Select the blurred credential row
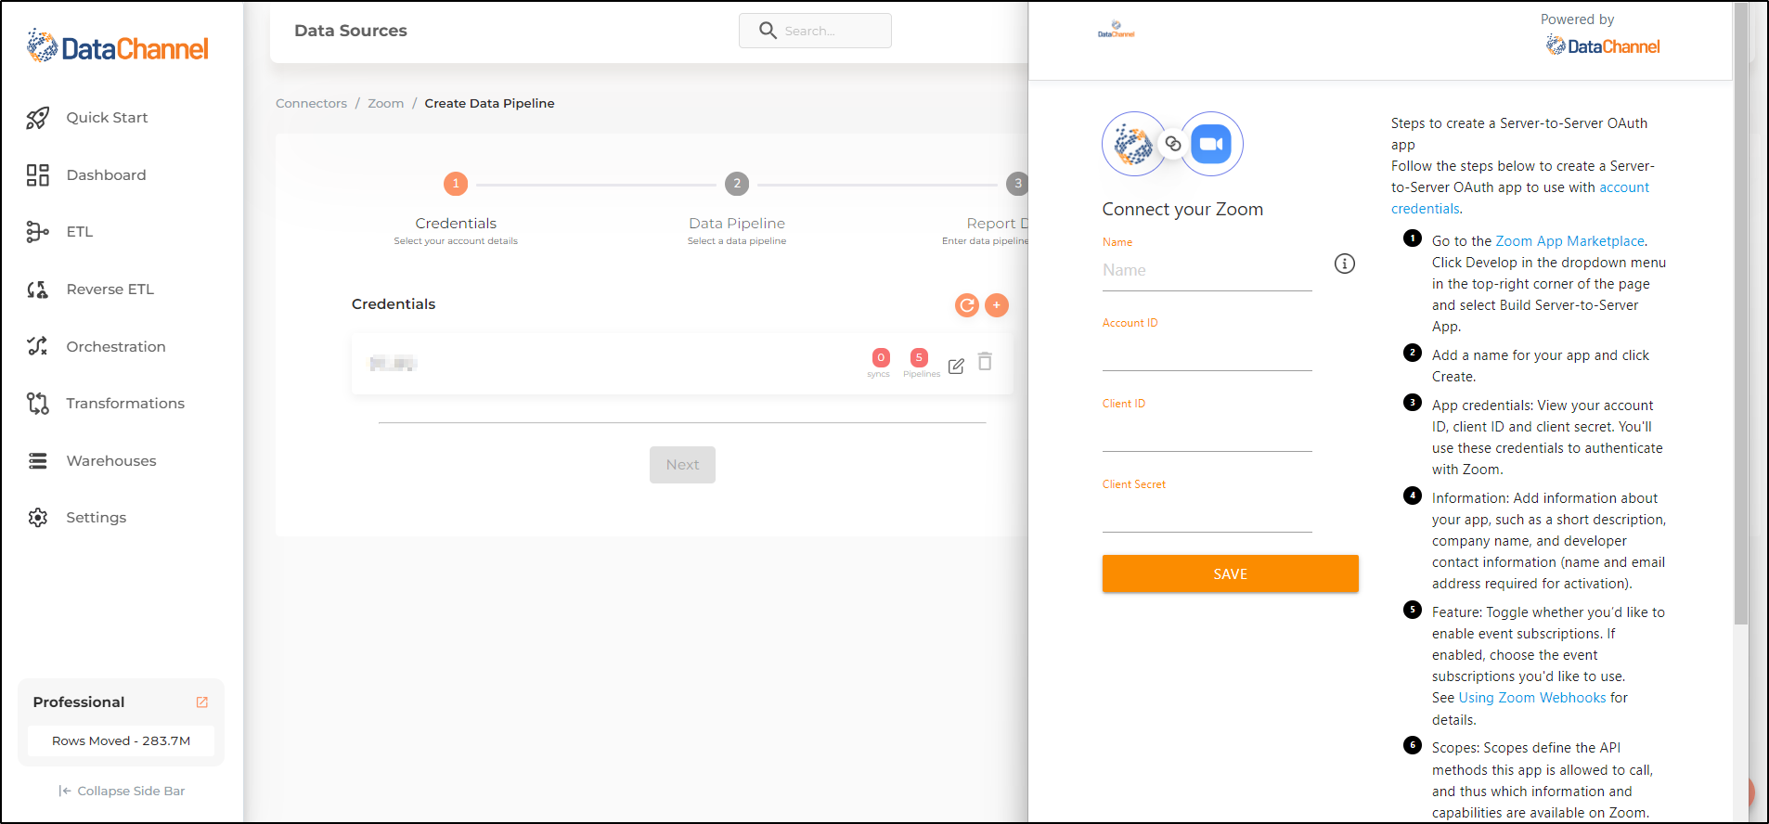 coord(681,364)
